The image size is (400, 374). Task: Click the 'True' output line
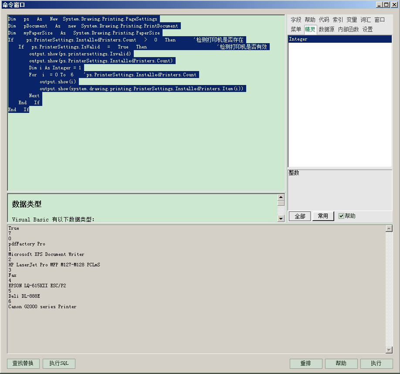click(14, 228)
